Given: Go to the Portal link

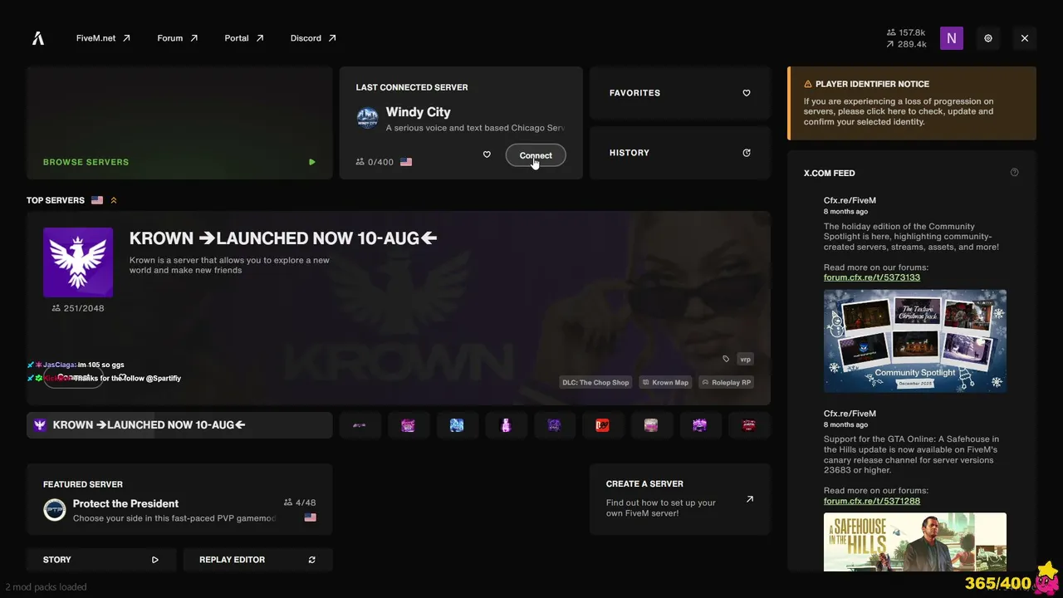Looking at the screenshot, I should [x=244, y=38].
